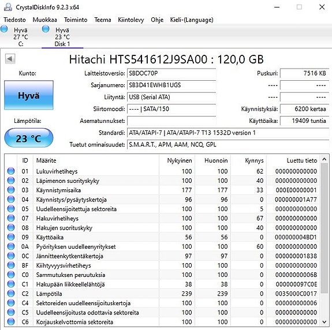This screenshot has height=330, width=332.
Task: Click status orb for drive C:
Action: tap(4, 29)
